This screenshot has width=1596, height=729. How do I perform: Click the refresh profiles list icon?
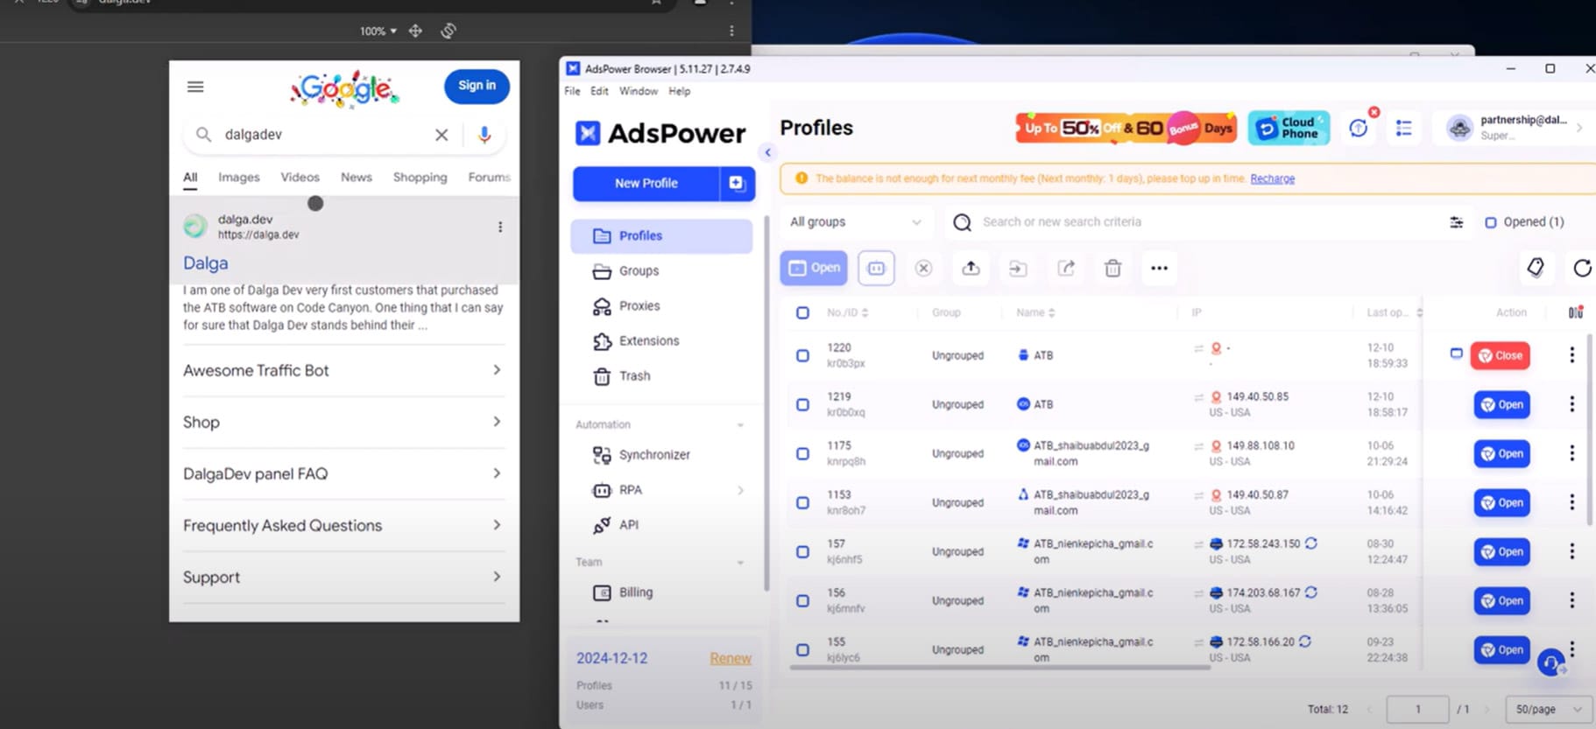pos(1582,268)
